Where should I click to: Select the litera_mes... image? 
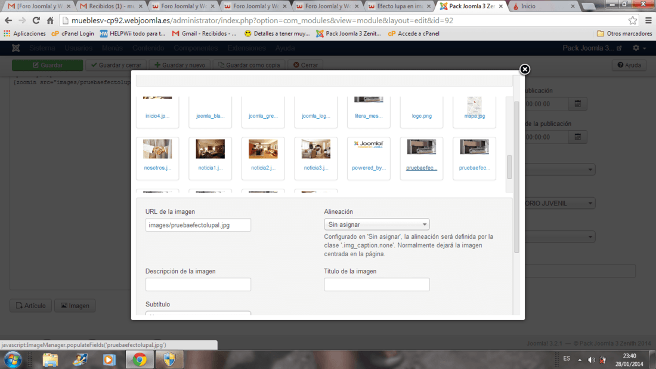coord(369,112)
